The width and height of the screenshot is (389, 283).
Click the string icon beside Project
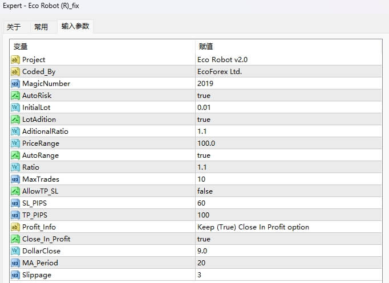(15, 60)
